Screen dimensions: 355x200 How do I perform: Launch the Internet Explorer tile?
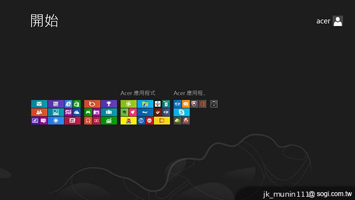click(68, 104)
